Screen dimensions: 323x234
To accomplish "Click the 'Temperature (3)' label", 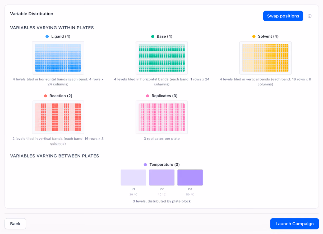I will [164, 165].
